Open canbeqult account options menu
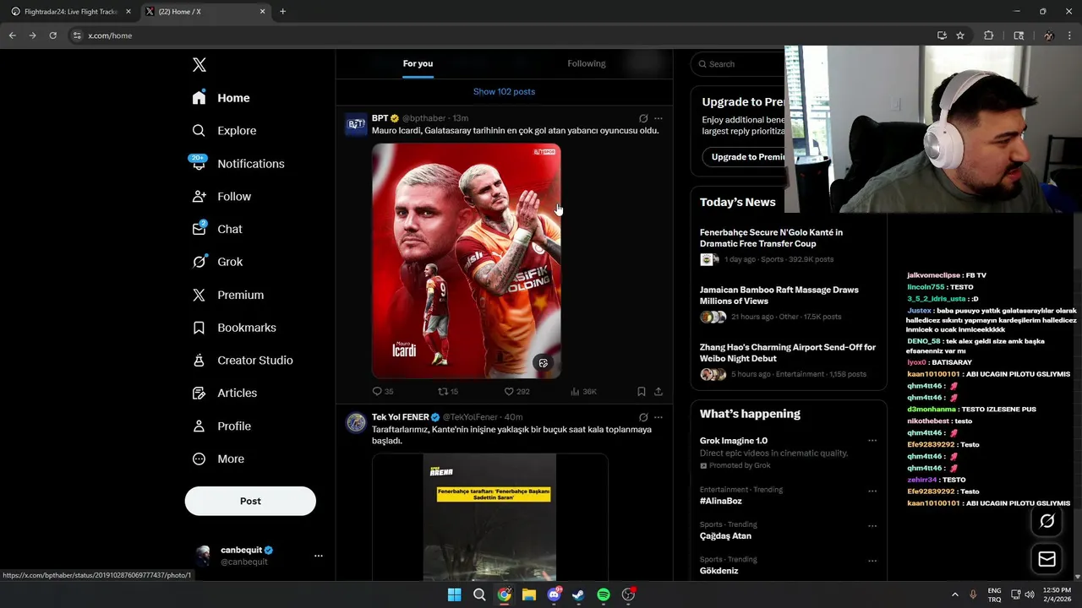 pyautogui.click(x=319, y=556)
